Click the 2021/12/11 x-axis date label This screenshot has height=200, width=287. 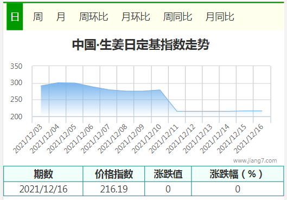click(163, 139)
